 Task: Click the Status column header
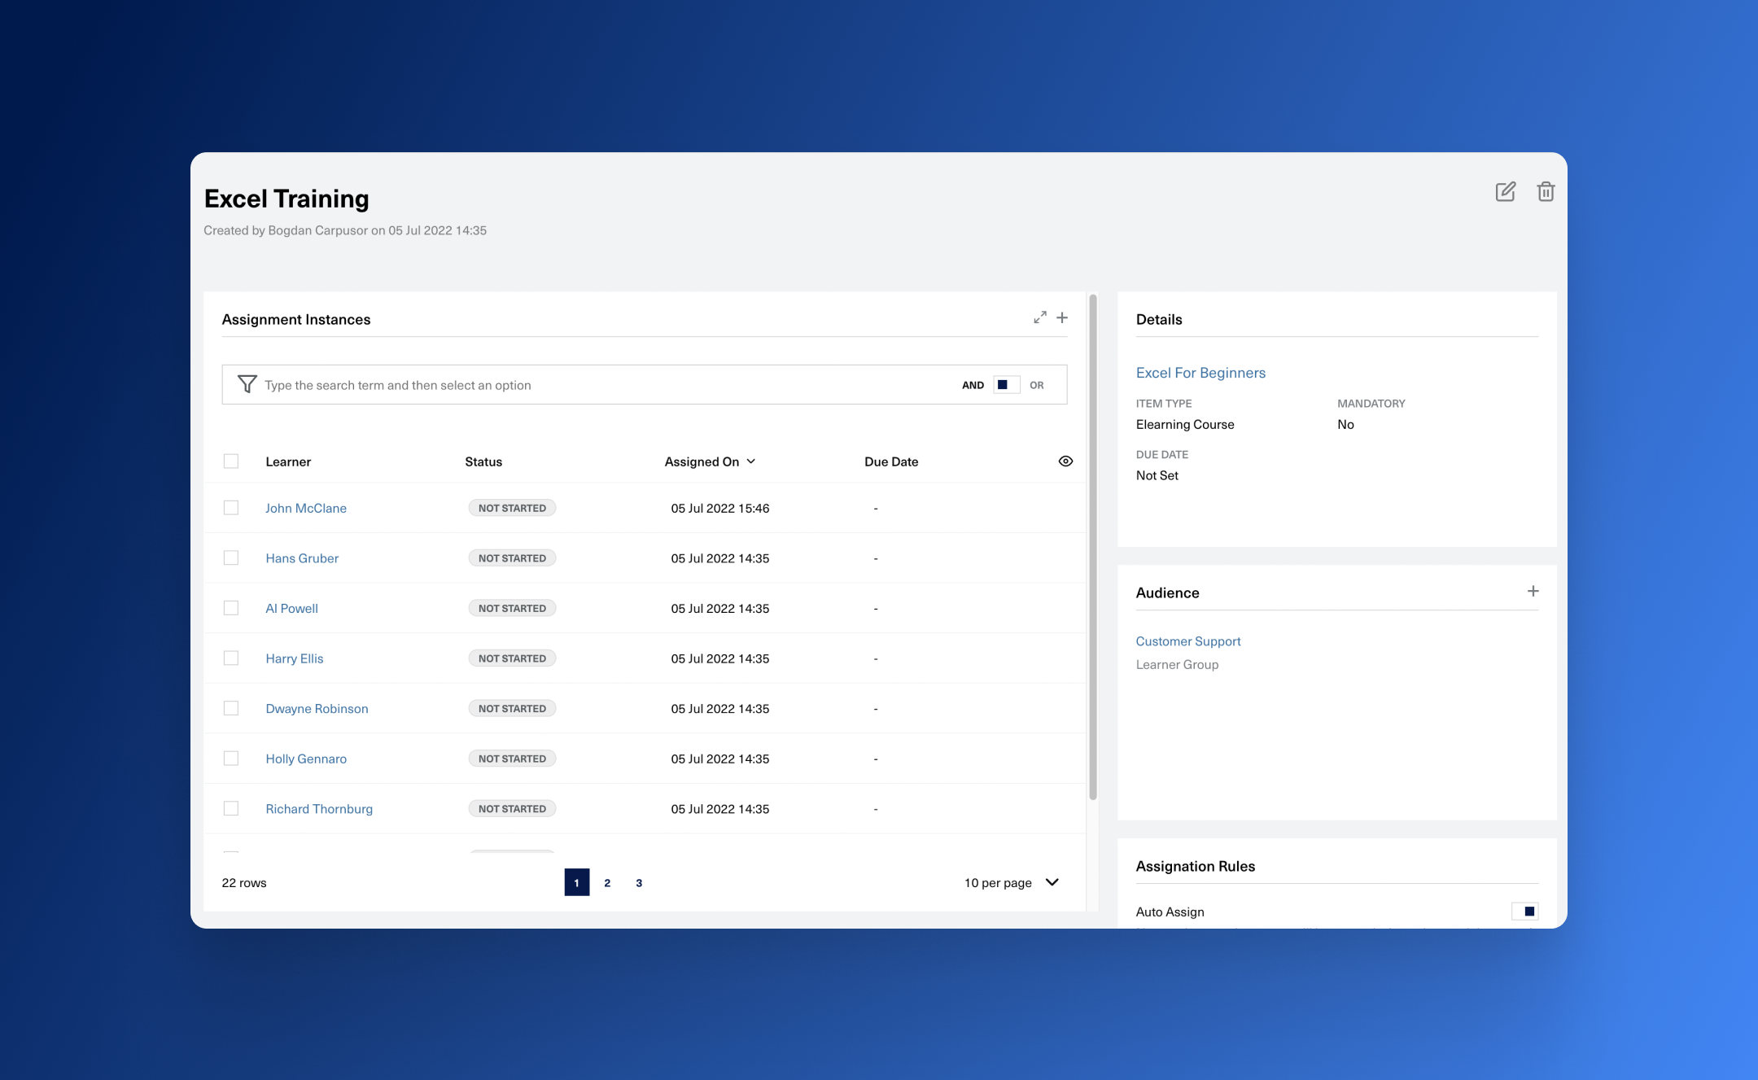[483, 461]
